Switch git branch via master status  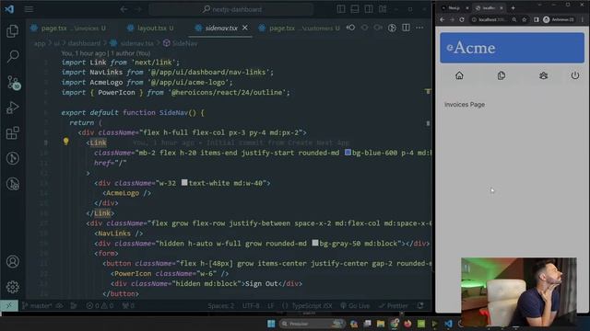[37, 305]
